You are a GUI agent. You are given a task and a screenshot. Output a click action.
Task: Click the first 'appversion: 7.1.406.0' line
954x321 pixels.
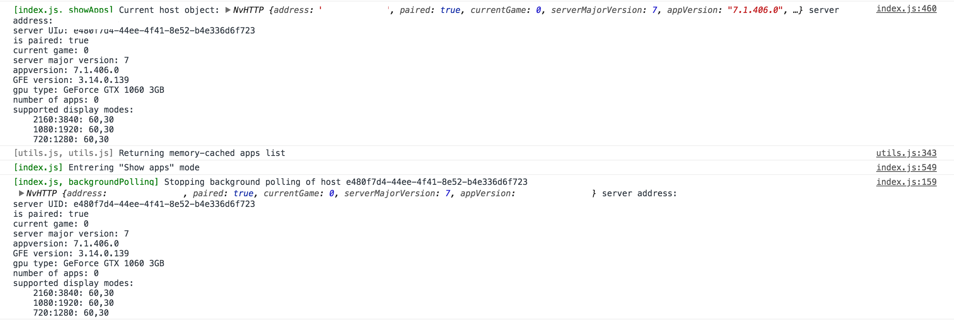pos(66,70)
